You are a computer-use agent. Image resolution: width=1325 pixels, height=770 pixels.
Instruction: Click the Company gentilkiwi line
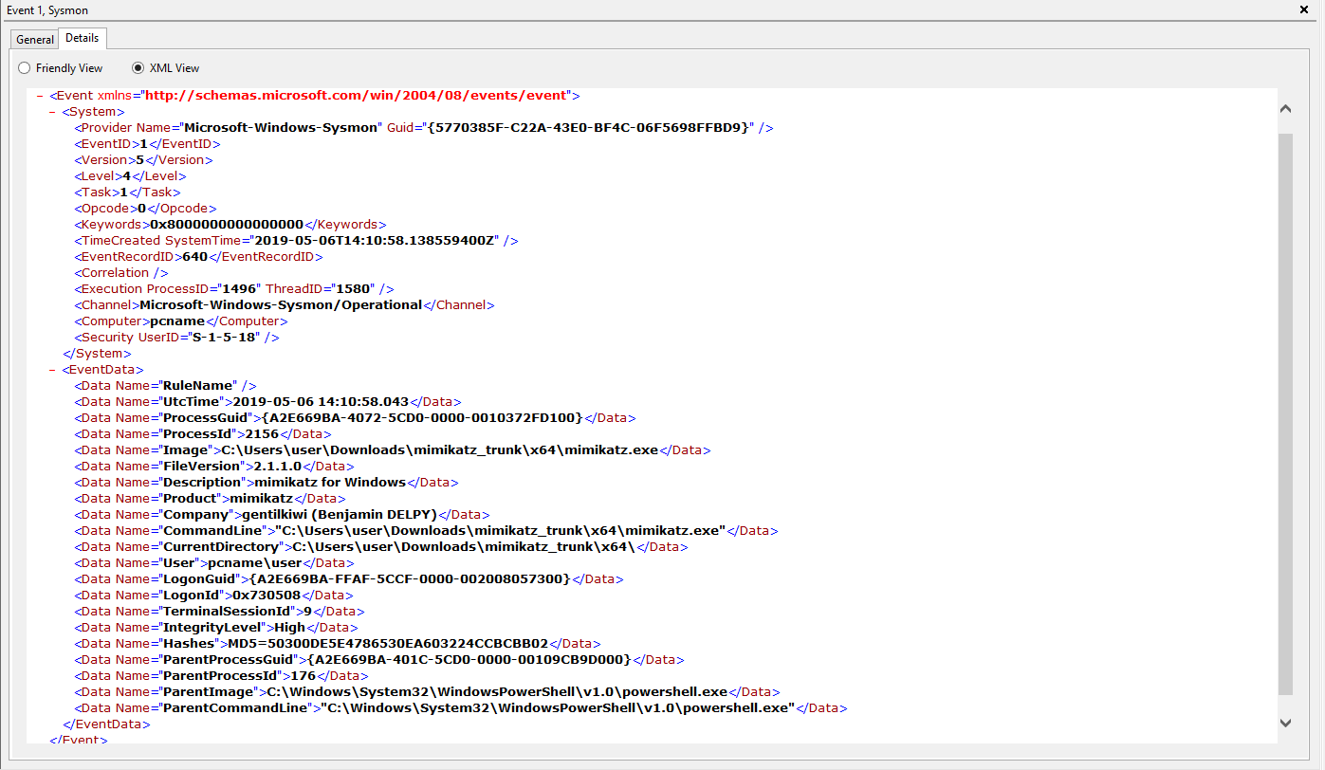[282, 515]
